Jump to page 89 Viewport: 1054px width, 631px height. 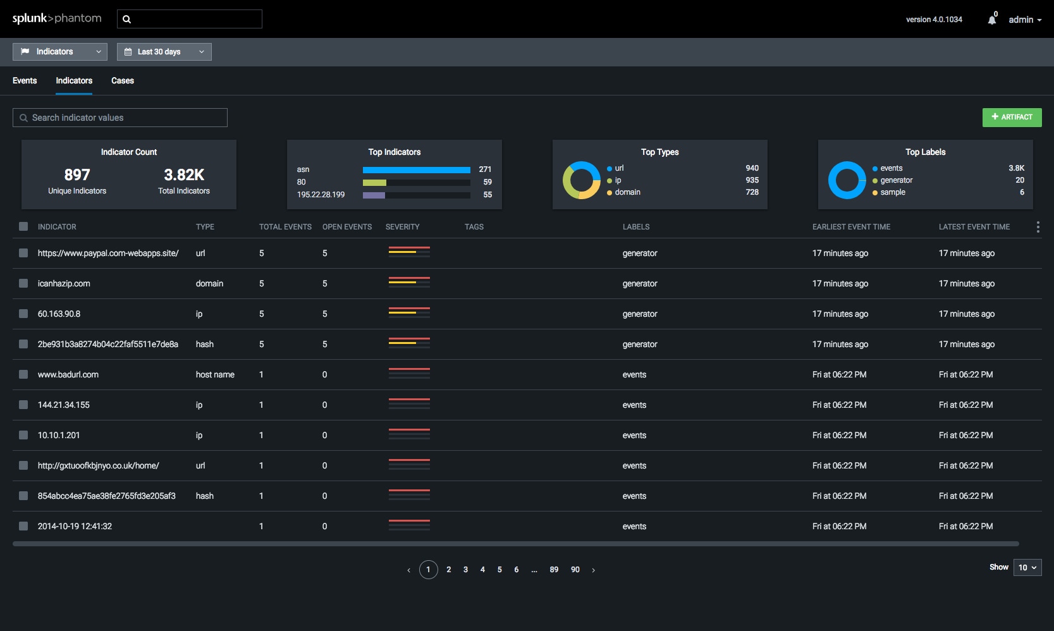[554, 570]
